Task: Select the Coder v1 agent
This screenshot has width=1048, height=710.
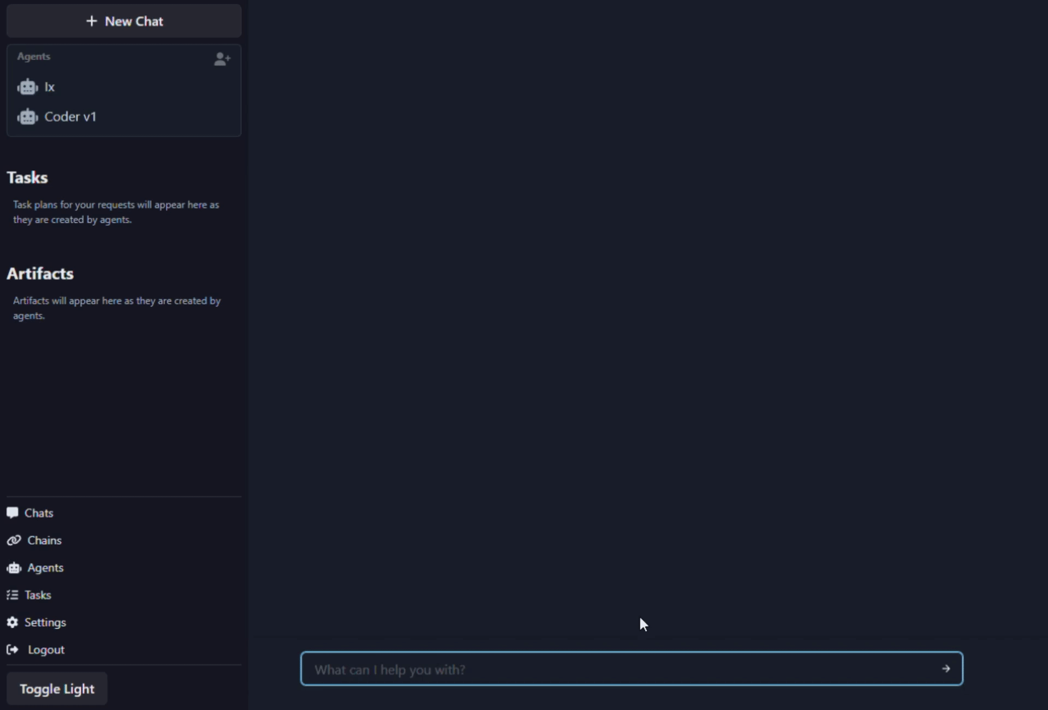Action: [x=70, y=117]
